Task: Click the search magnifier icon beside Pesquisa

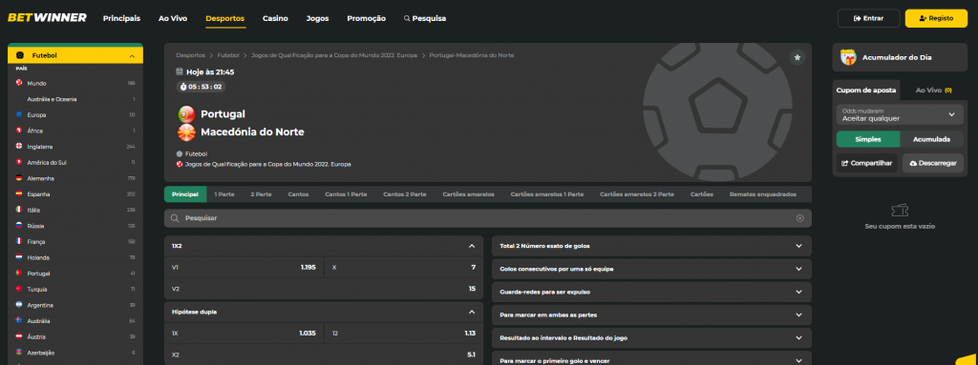Action: pos(407,19)
